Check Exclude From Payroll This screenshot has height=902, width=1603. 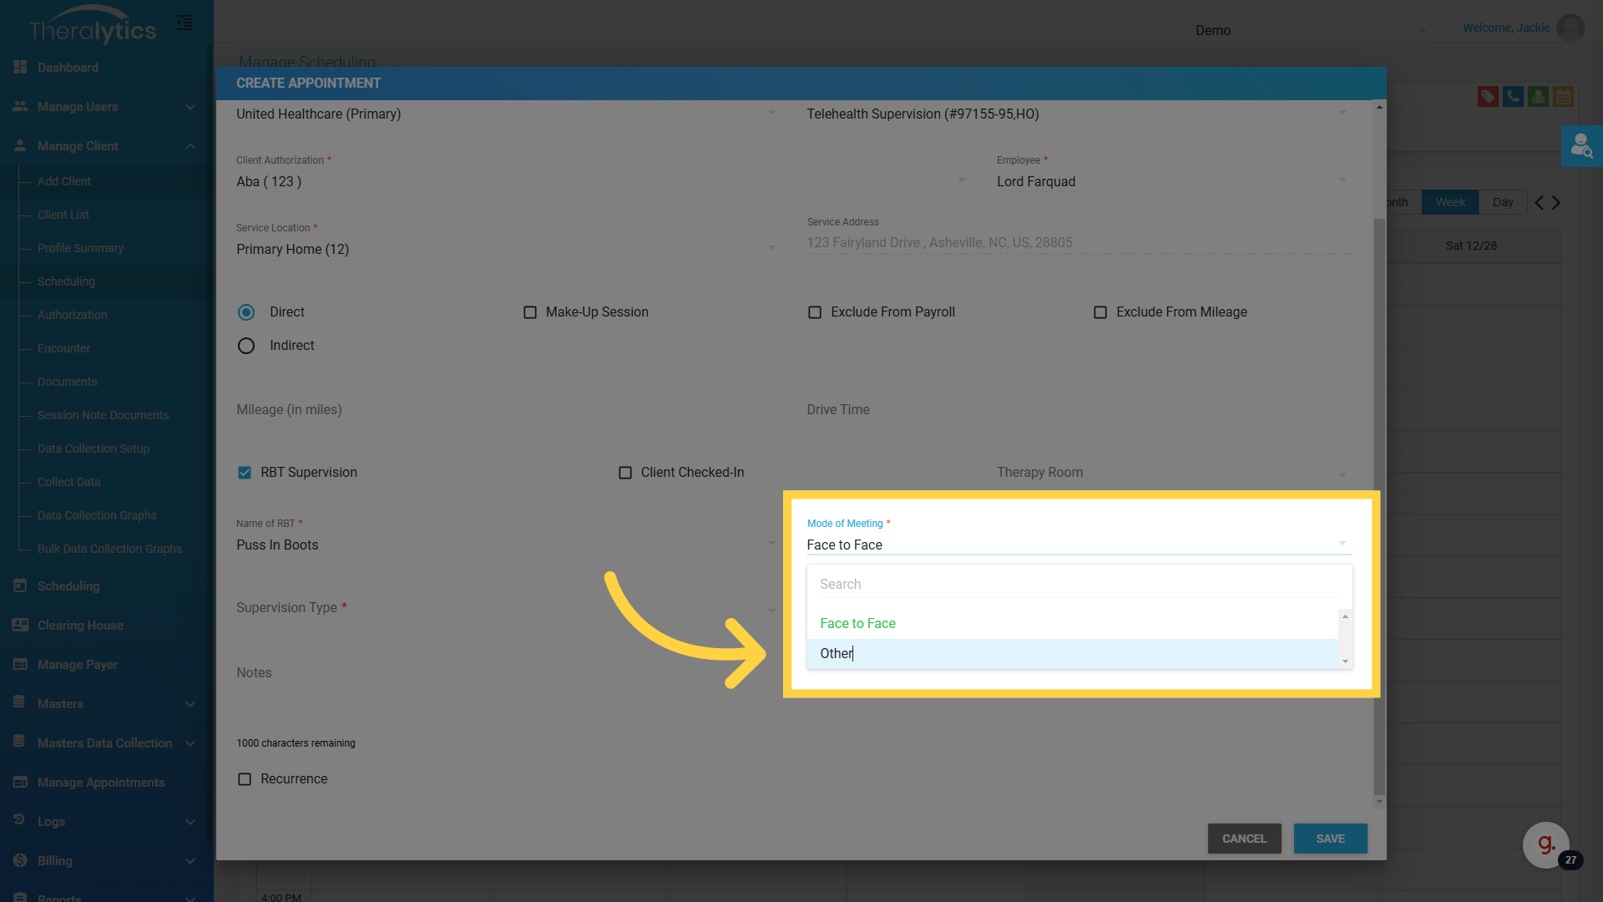coord(815,312)
